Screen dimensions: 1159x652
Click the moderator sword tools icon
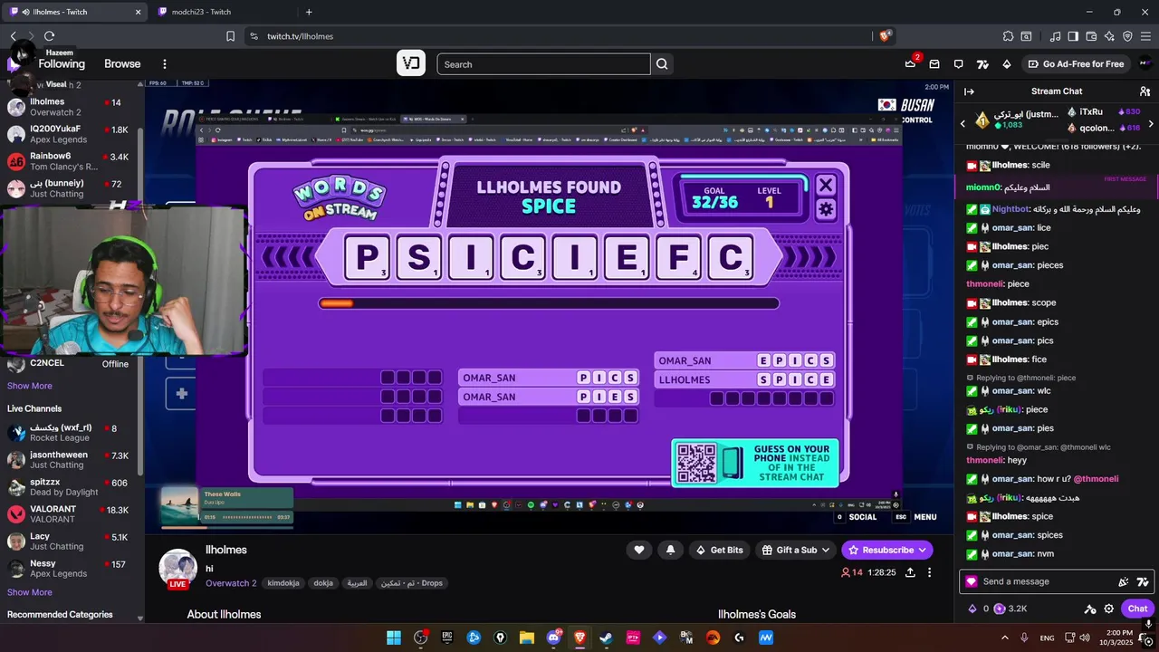(x=1090, y=609)
